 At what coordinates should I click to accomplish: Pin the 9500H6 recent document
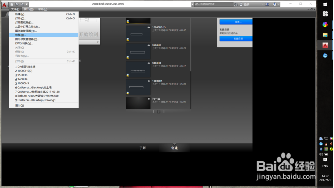[x=149, y=45]
